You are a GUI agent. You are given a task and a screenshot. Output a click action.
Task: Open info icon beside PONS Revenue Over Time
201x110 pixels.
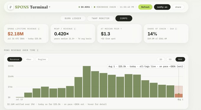(x=38, y=50)
